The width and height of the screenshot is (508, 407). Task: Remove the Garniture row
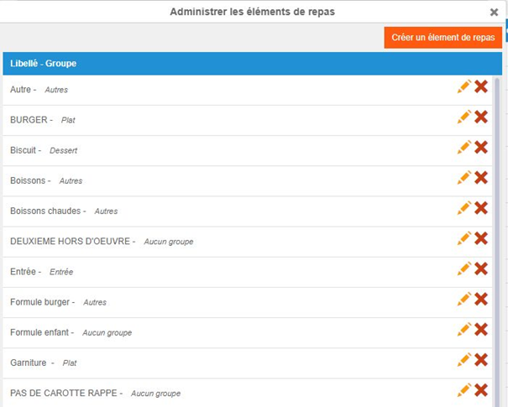(481, 360)
